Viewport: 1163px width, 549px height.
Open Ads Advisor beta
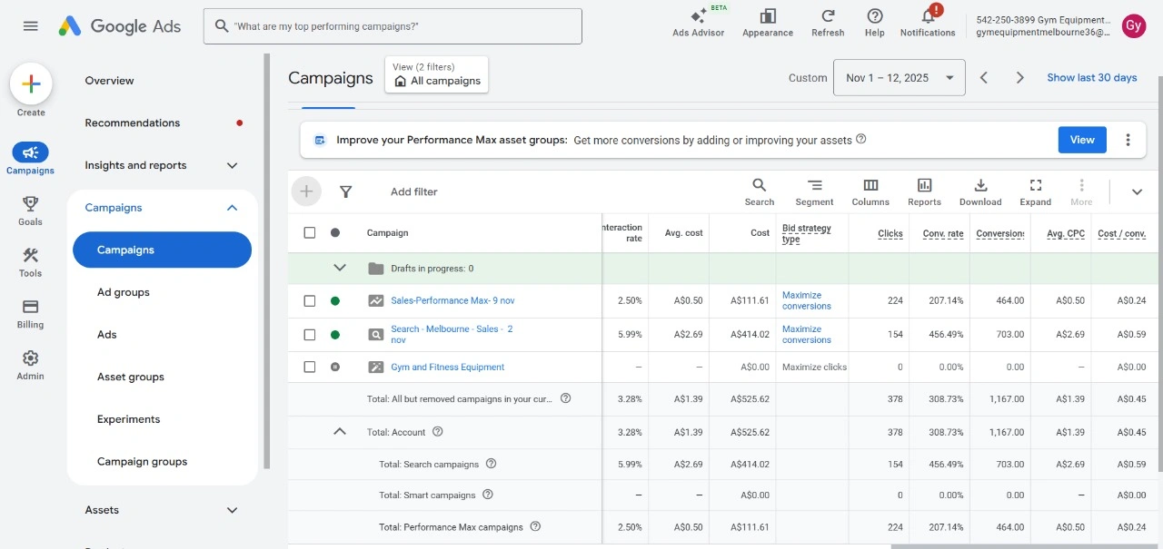[x=699, y=22]
